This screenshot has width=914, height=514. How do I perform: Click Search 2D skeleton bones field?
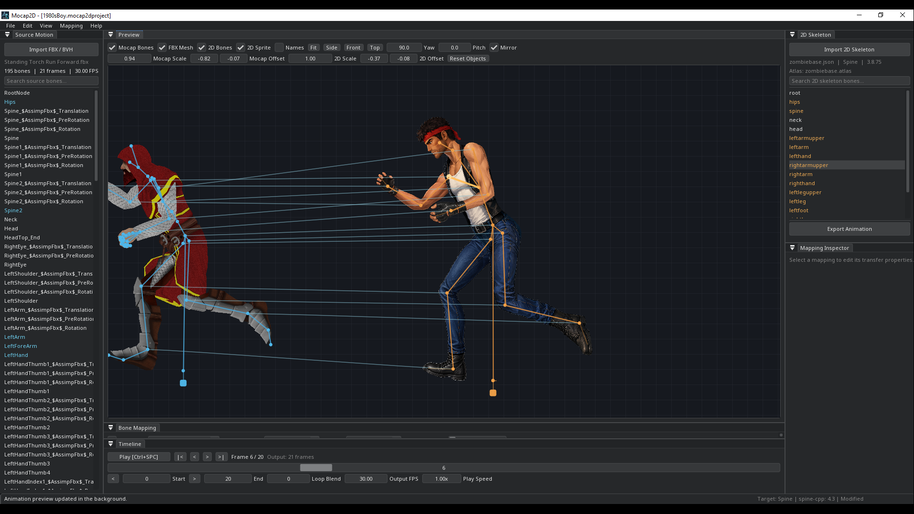[x=849, y=81]
